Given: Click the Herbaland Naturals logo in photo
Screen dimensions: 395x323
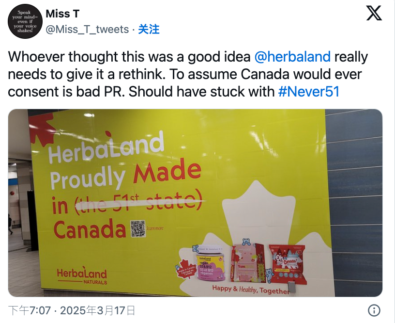Looking at the screenshot, I should pos(82,275).
